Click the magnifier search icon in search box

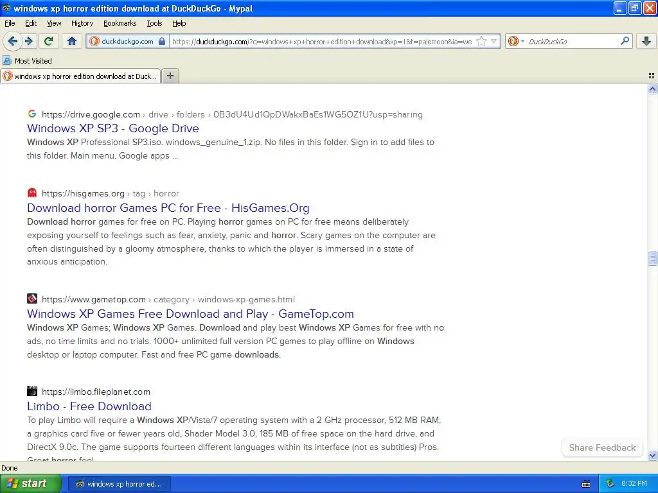(625, 41)
